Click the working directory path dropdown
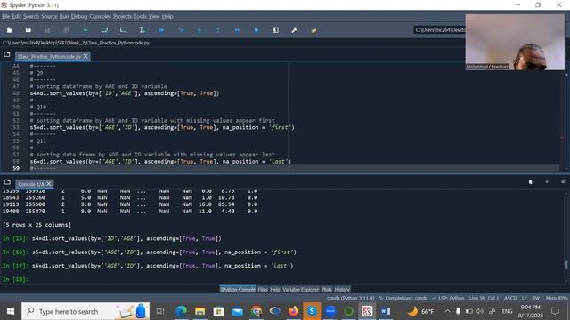 (x=439, y=29)
